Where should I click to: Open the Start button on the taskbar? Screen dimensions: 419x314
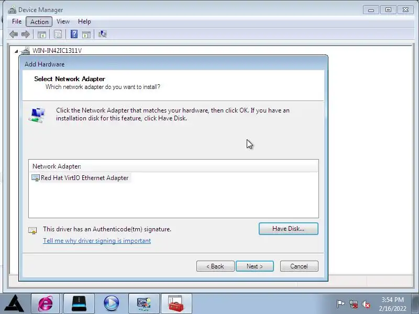coord(15,304)
